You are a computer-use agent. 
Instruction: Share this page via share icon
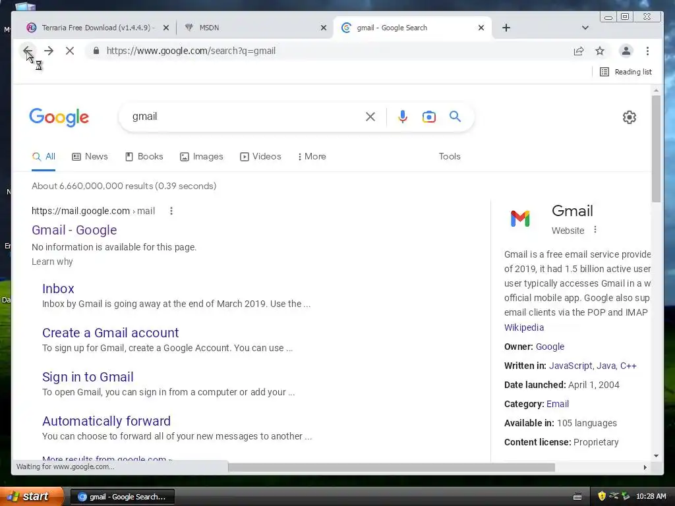[579, 51]
